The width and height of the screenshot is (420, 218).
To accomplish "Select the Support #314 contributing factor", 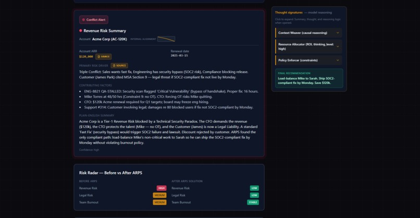I will coord(168,107).
